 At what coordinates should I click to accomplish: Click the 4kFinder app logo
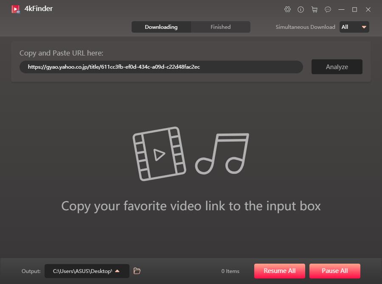pos(16,8)
